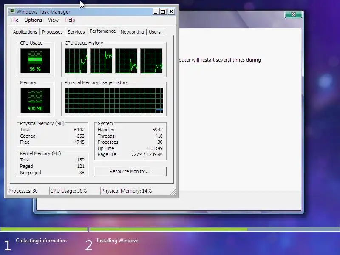Click the Threads value 418
The height and width of the screenshot is (255, 340).
[x=159, y=136]
